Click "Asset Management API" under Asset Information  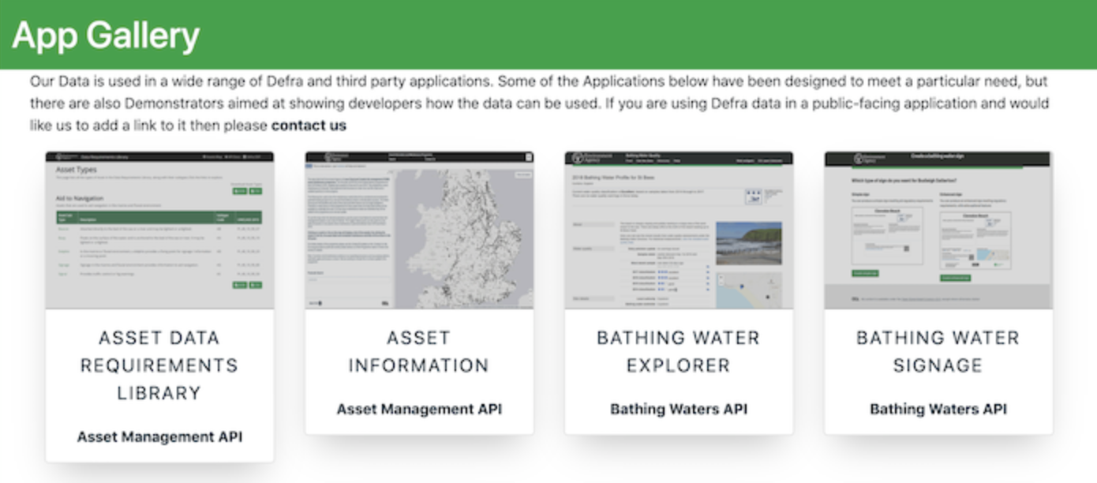[x=419, y=409]
